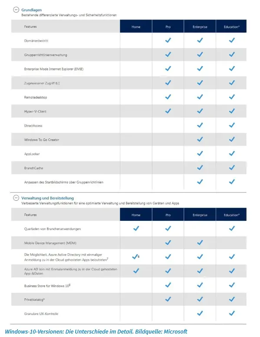260x337 pixels.
Task: Open the Grundlagen heading link
Action: click(31, 10)
